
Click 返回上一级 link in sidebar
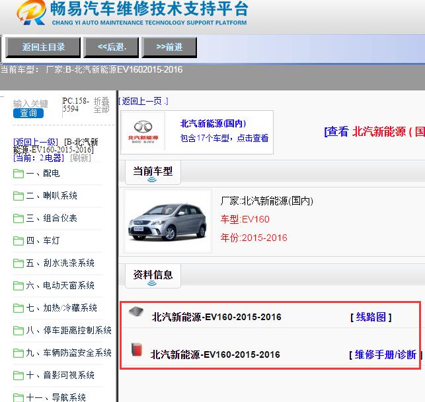tap(36, 142)
